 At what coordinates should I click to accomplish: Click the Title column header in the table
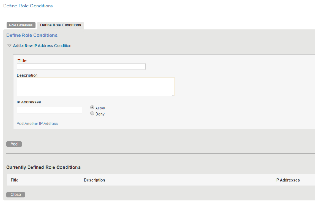15,180
